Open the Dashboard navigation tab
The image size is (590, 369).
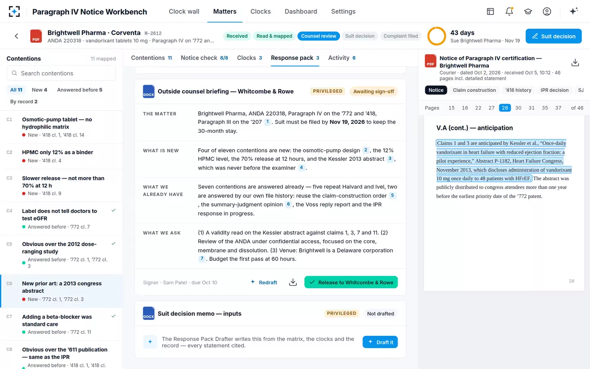(x=301, y=11)
